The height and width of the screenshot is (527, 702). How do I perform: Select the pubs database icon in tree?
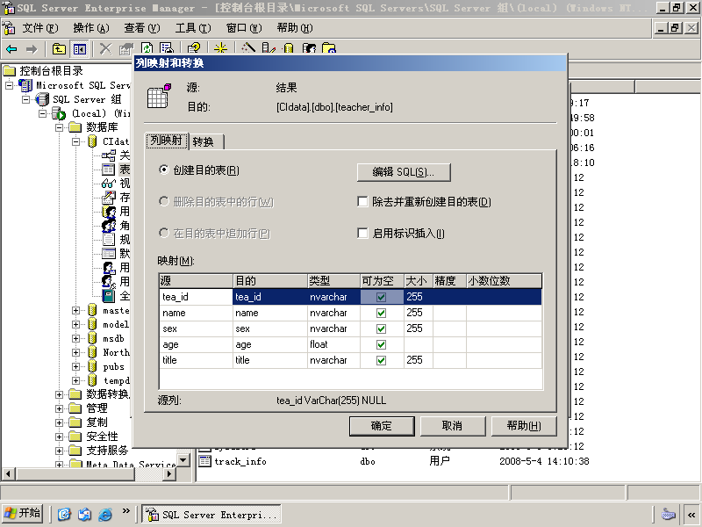tap(92, 366)
